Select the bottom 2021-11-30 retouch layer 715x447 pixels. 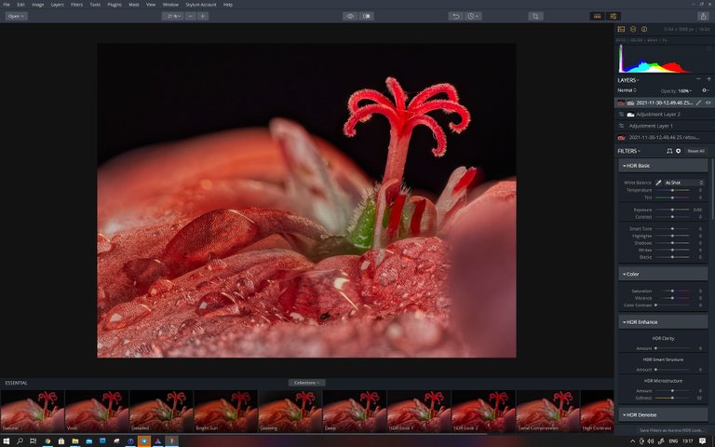[x=664, y=137]
